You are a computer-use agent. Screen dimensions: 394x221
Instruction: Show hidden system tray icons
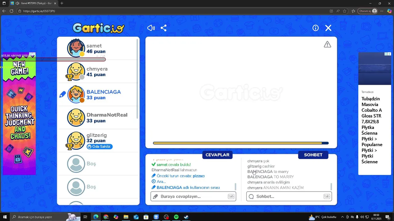tap(342, 217)
